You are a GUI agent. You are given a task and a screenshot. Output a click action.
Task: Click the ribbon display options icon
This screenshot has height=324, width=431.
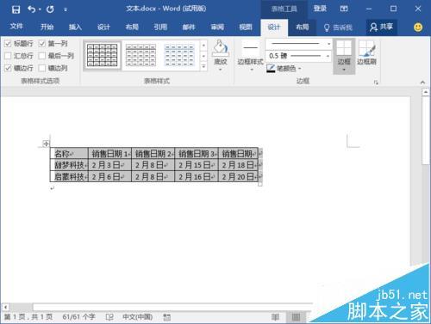(344, 9)
